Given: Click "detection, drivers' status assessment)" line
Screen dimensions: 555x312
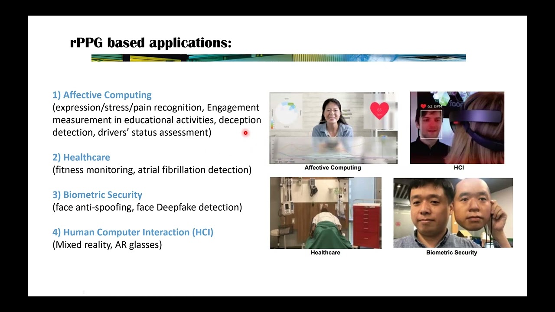Looking at the screenshot, I should pyautogui.click(x=132, y=132).
